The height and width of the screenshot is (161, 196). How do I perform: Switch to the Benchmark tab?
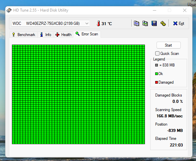(x=24, y=34)
